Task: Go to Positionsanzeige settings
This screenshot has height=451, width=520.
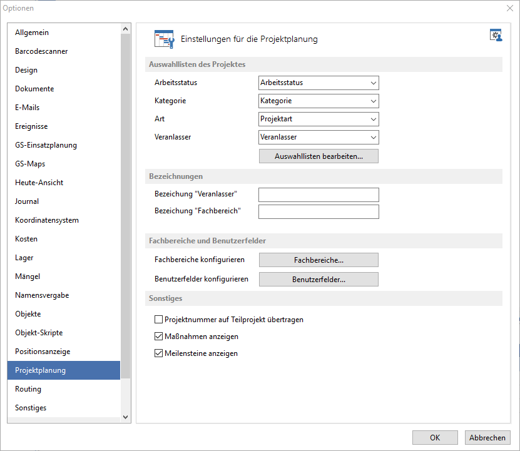Action: click(x=64, y=352)
